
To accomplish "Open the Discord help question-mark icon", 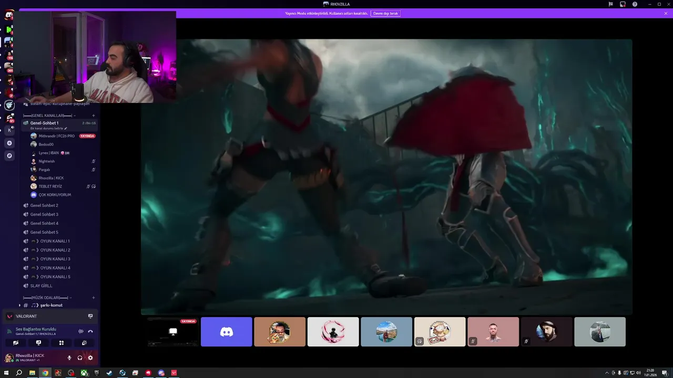I will [635, 4].
